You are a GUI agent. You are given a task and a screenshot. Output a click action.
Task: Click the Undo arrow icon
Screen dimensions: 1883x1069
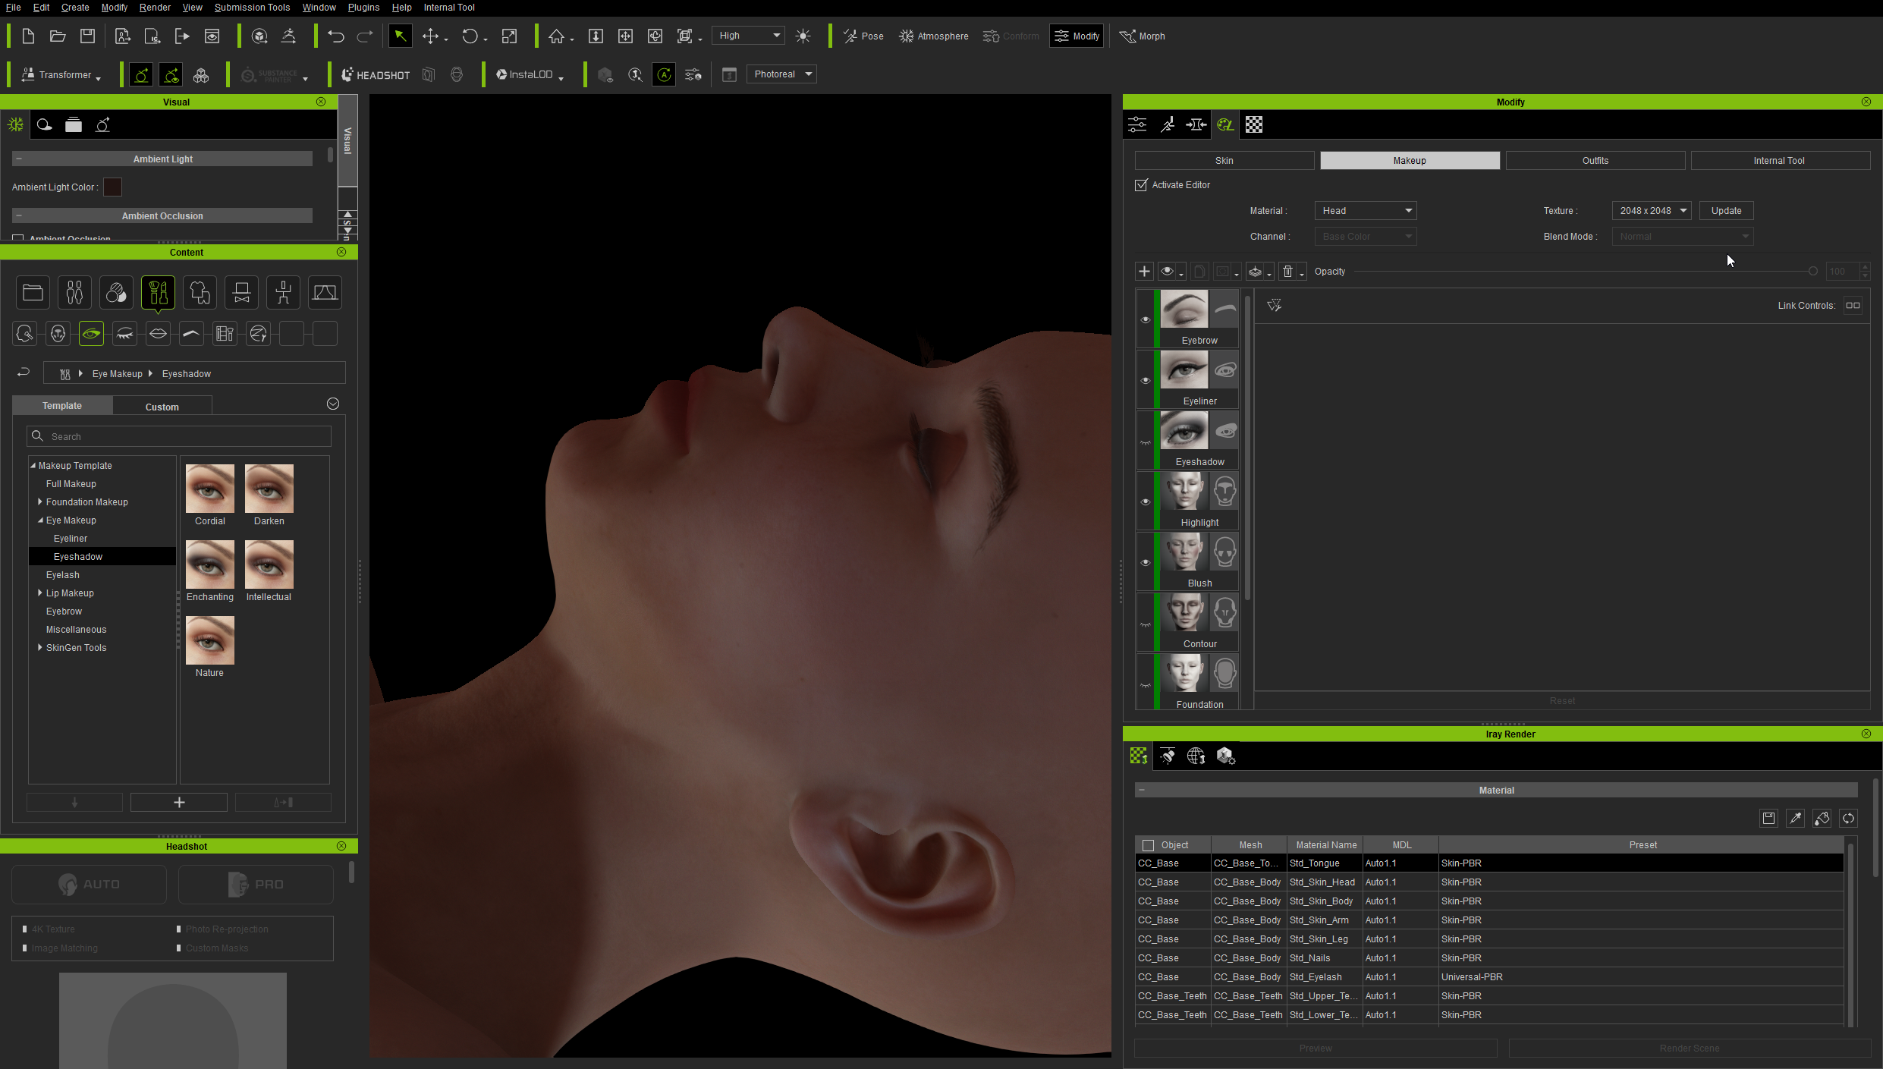pos(335,36)
